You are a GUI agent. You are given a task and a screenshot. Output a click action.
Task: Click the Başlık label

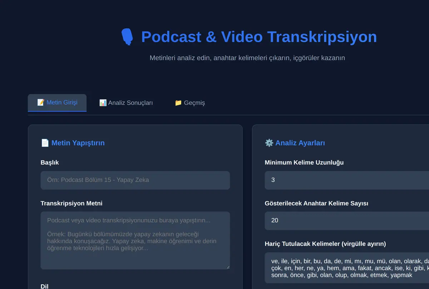50,162
